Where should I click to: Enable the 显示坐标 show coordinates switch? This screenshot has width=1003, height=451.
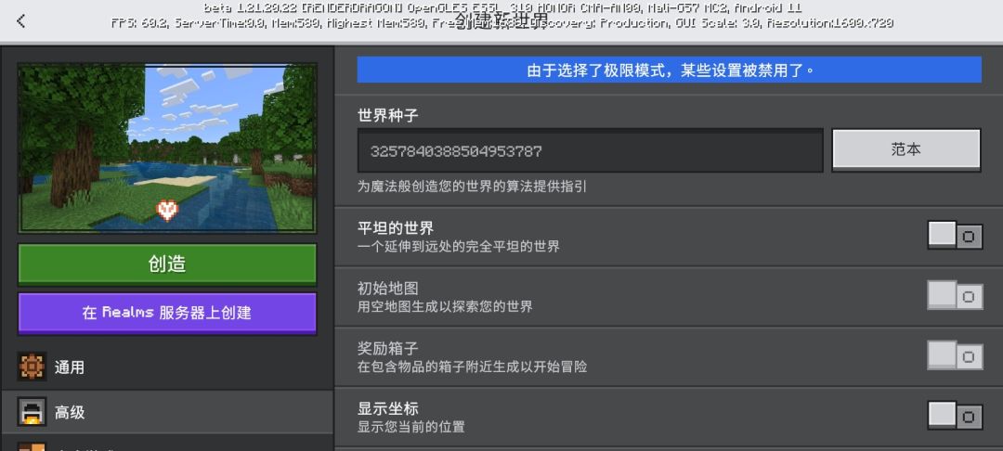tap(955, 416)
